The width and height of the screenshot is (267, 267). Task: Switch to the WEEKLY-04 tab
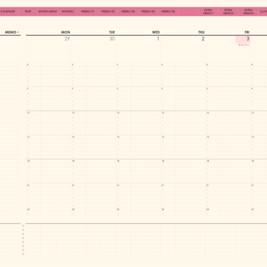pyautogui.click(x=148, y=12)
